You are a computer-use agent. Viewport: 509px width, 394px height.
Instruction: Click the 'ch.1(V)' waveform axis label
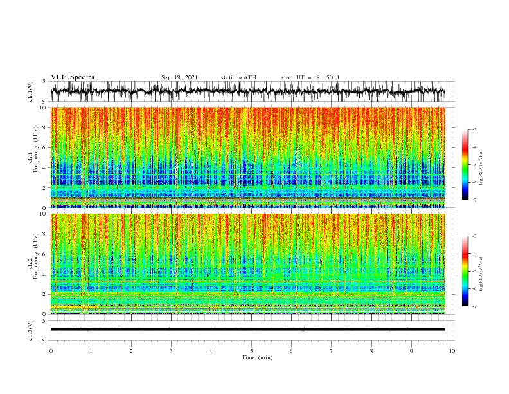point(31,91)
